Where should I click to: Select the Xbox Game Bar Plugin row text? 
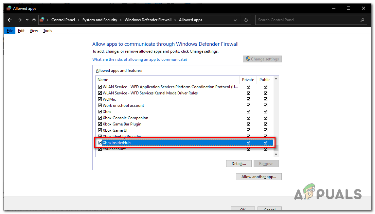click(122, 124)
